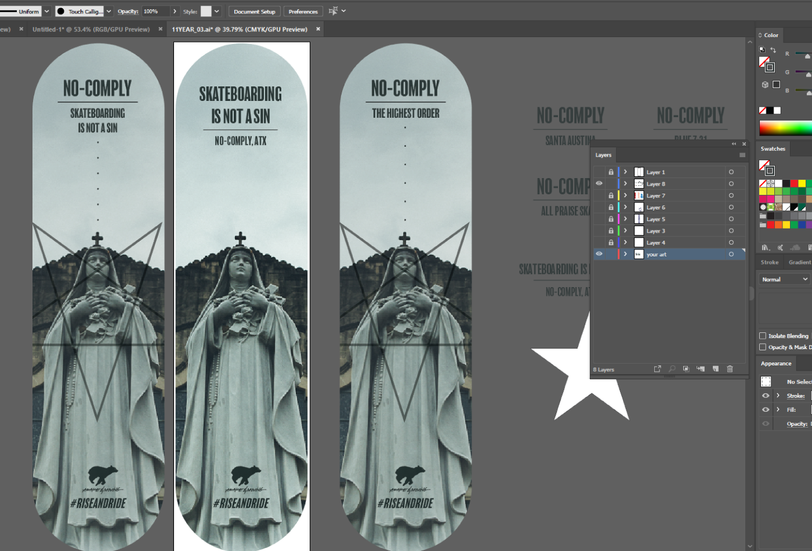Click Delete Selection trash icon in Layers

click(x=730, y=369)
